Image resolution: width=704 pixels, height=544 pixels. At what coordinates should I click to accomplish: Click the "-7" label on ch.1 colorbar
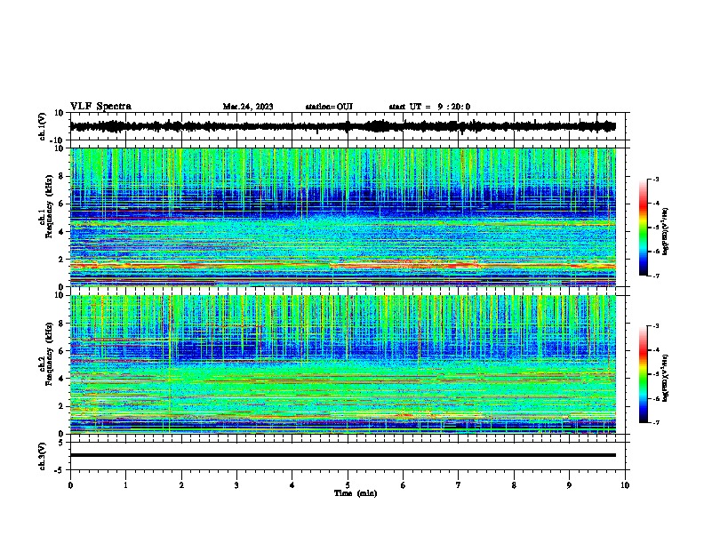click(655, 276)
